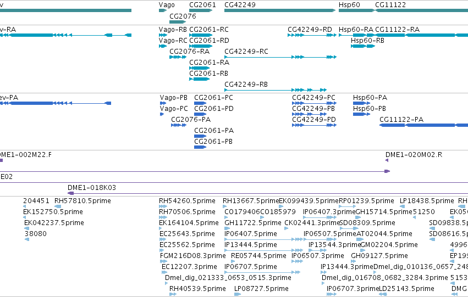This screenshot has width=468, height=297.
Task: Select protein CG2061-PC
Action: 213,98
